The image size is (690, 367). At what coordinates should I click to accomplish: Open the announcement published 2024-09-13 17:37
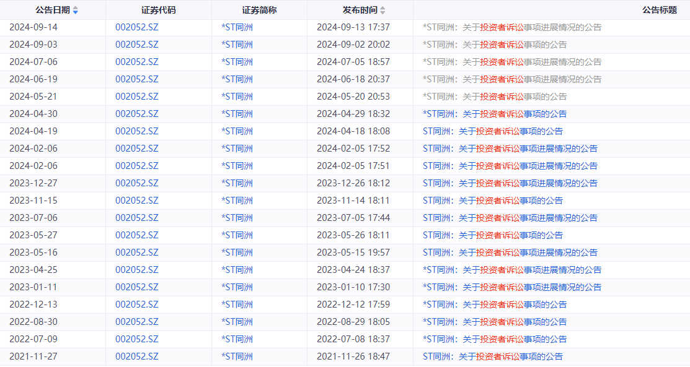pos(511,27)
